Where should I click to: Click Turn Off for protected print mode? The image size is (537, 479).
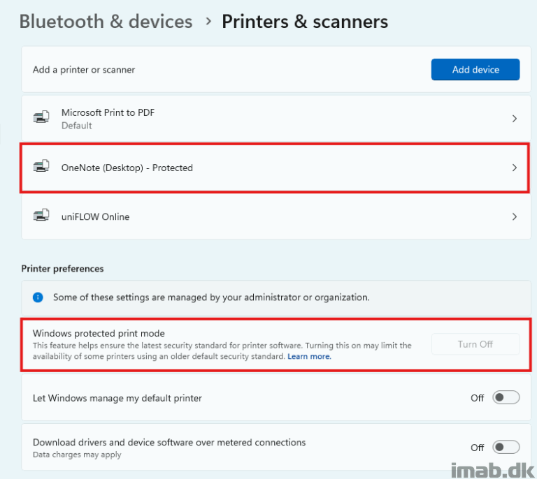[x=475, y=344]
